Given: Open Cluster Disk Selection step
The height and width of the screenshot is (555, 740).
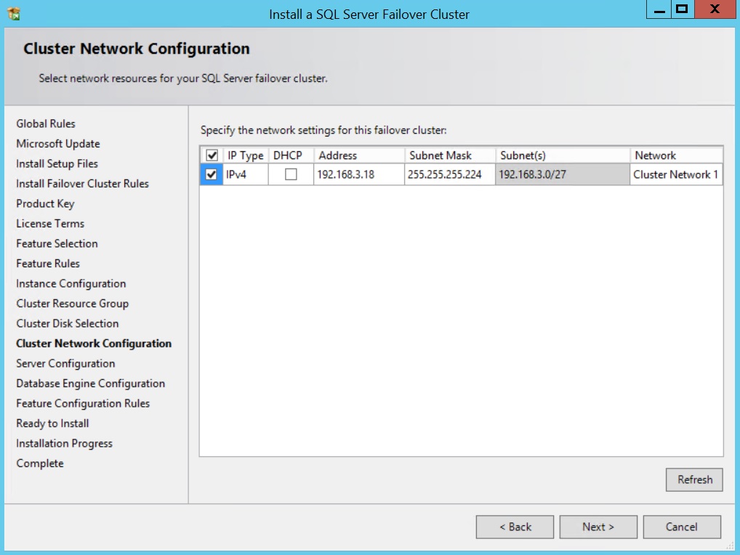Looking at the screenshot, I should (x=68, y=323).
